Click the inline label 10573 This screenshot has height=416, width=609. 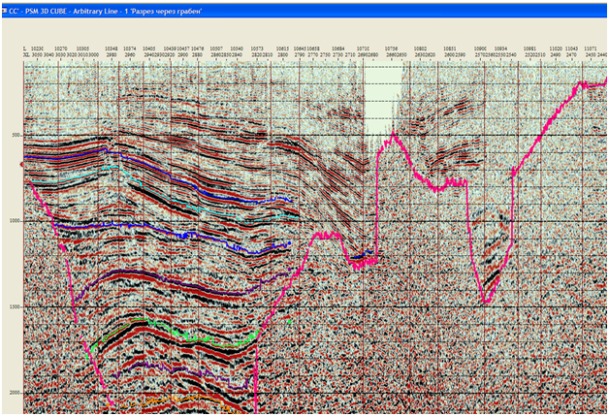coord(257,48)
